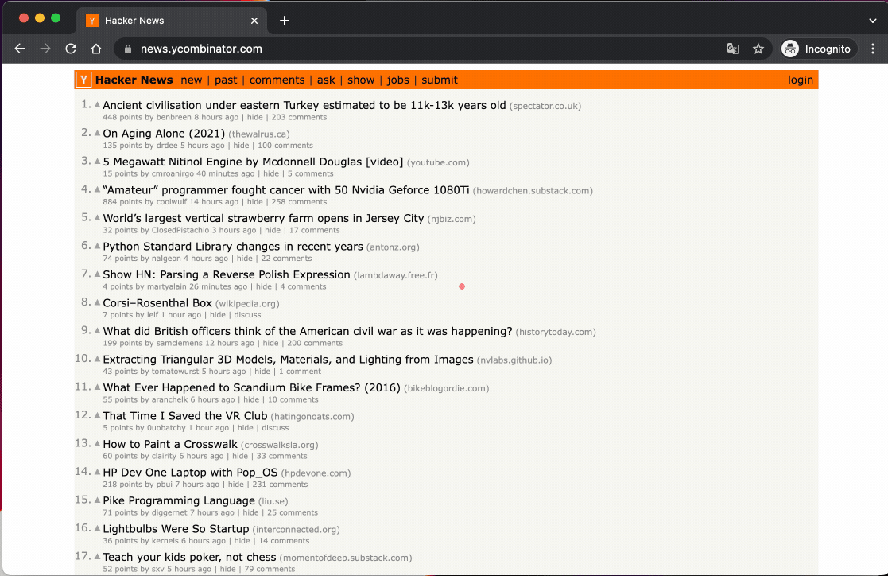The height and width of the screenshot is (576, 888).
Task: Upvote the Corsi–Rosenthal Box story
Action: [98, 303]
